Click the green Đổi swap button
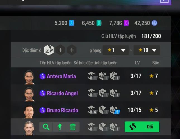 (142, 127)
